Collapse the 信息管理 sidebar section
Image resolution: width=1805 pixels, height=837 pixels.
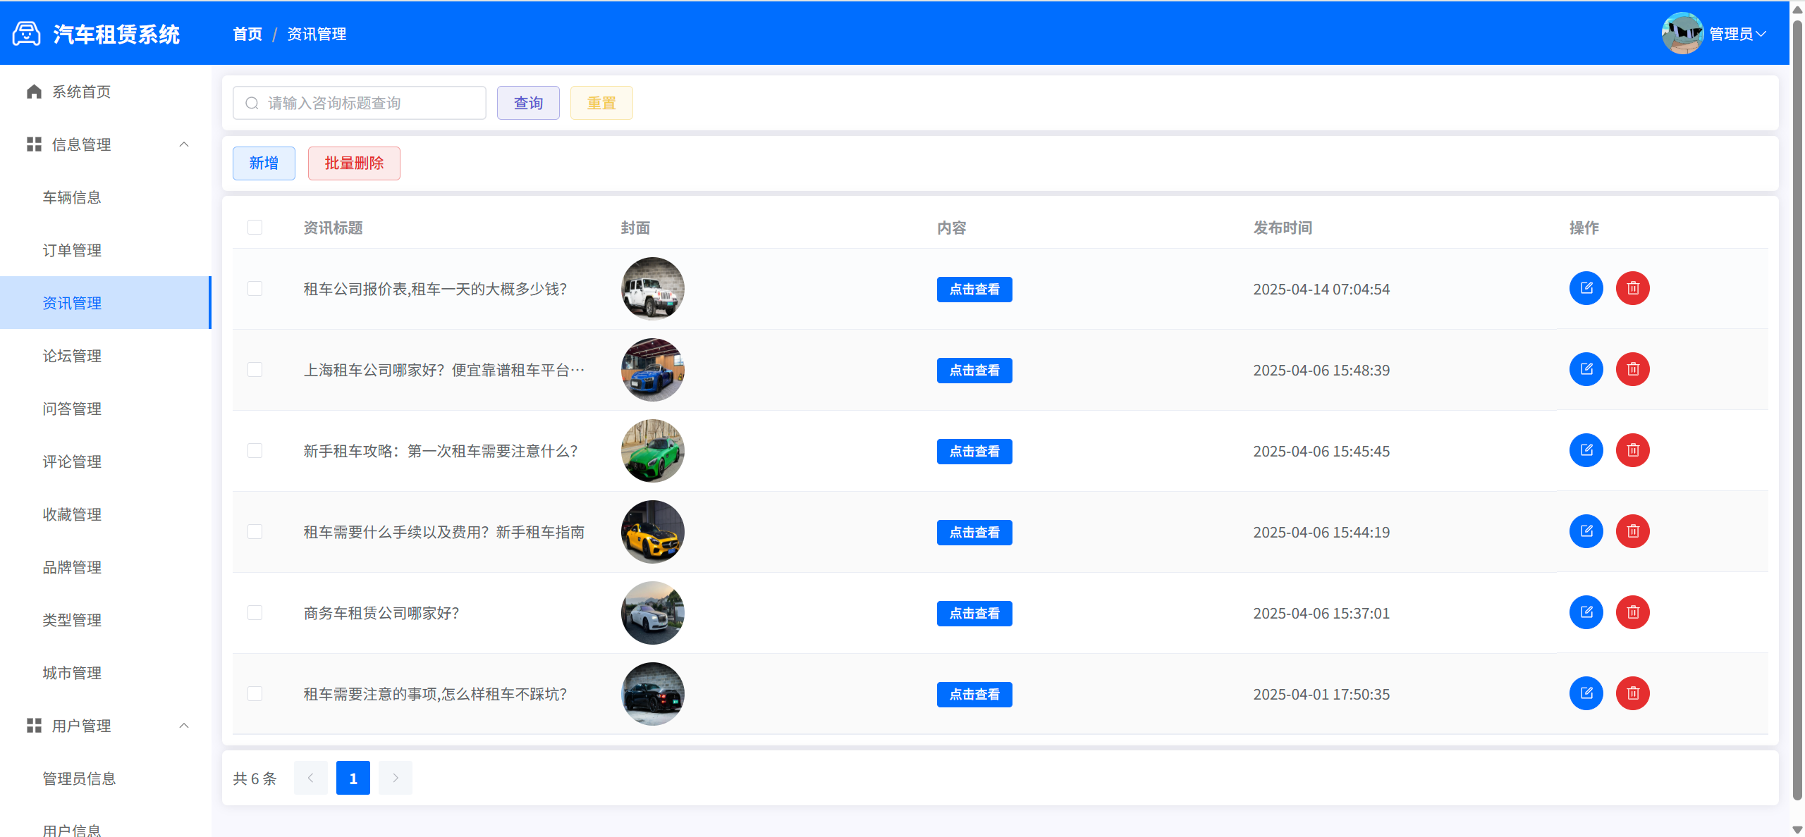coord(184,144)
